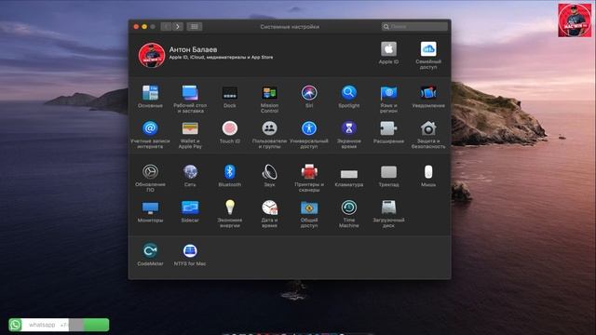Click the Apple ID, iCloud description line

pos(221,58)
